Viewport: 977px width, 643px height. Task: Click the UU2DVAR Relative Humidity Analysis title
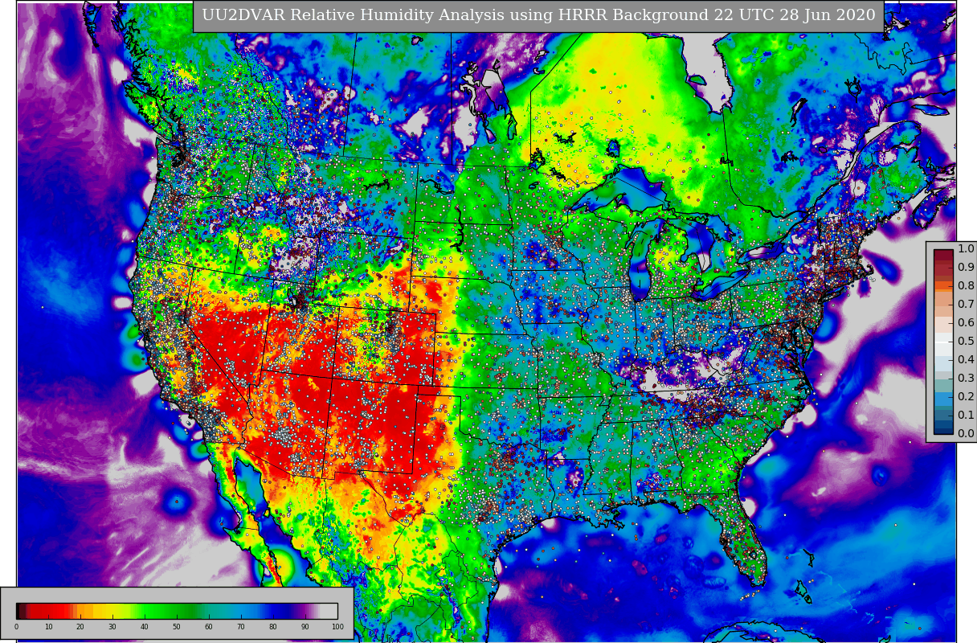(538, 16)
